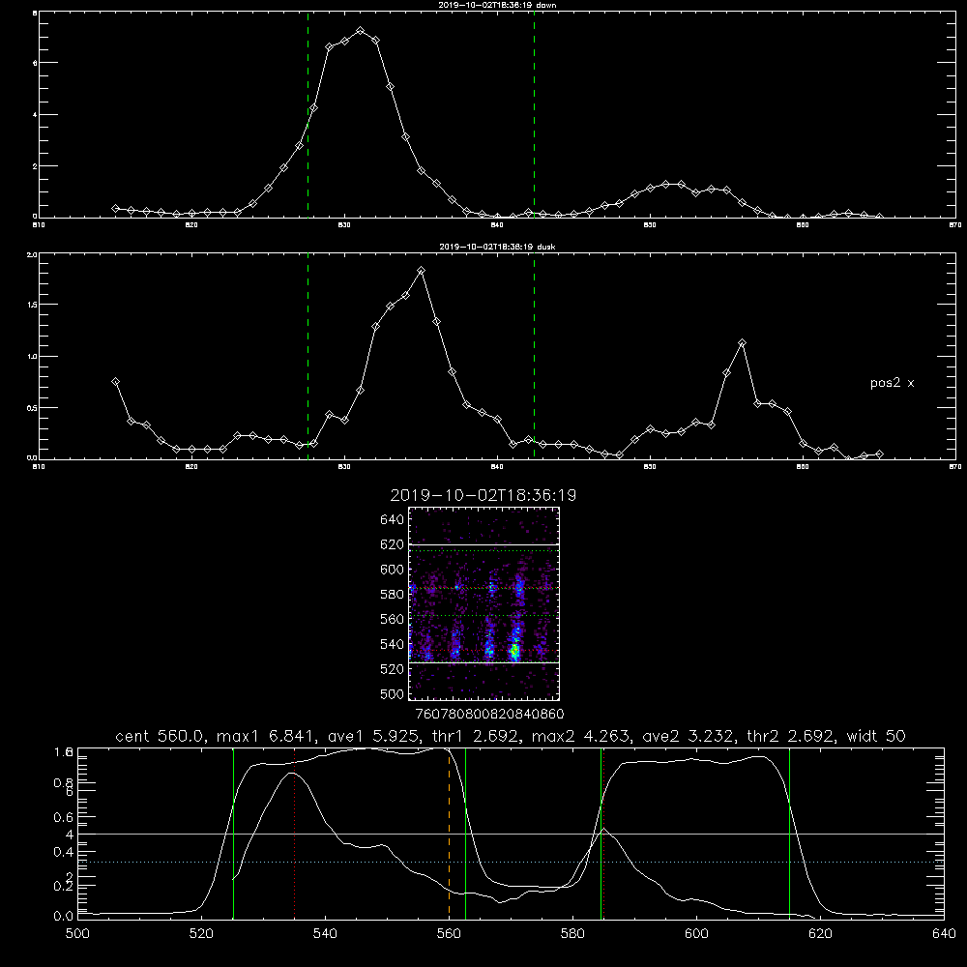Viewport: 967px width, 967px height.
Task: Click the '520' label on bottom plot x-axis
Action: click(x=201, y=934)
